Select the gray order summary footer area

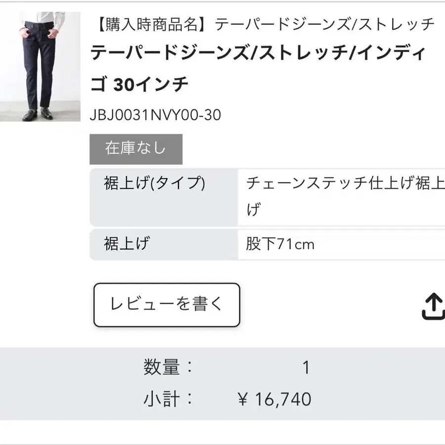pos(222,383)
